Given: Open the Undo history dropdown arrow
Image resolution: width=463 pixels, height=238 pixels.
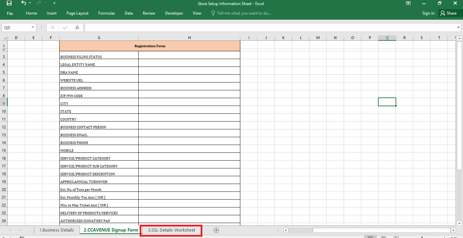Looking at the screenshot, I should click(x=30, y=3).
